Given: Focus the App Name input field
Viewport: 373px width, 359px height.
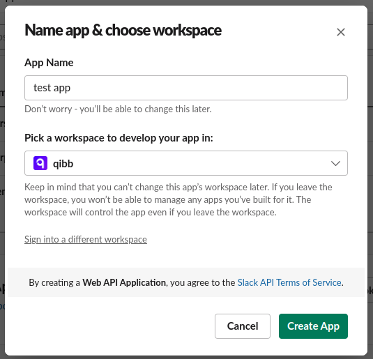Looking at the screenshot, I should tap(186, 88).
